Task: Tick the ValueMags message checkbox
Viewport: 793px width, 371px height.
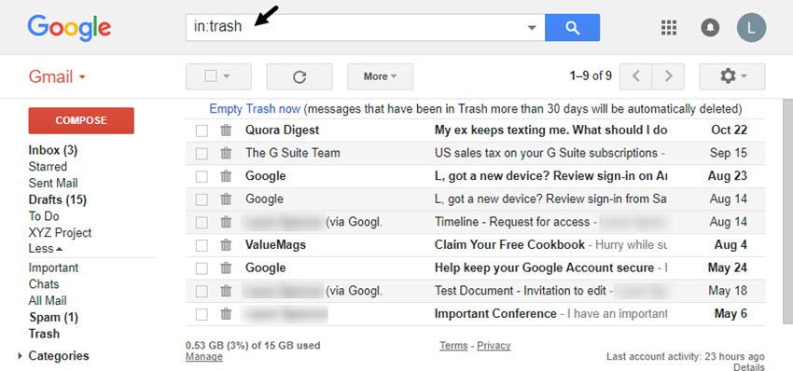Action: pos(202,246)
